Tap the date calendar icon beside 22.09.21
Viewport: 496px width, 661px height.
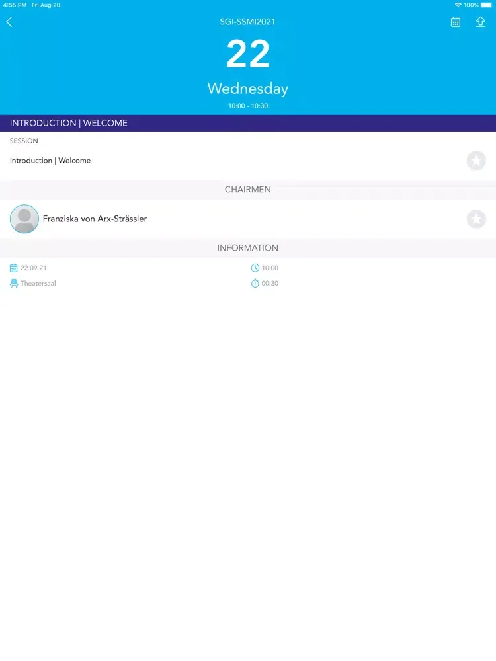[x=13, y=268]
